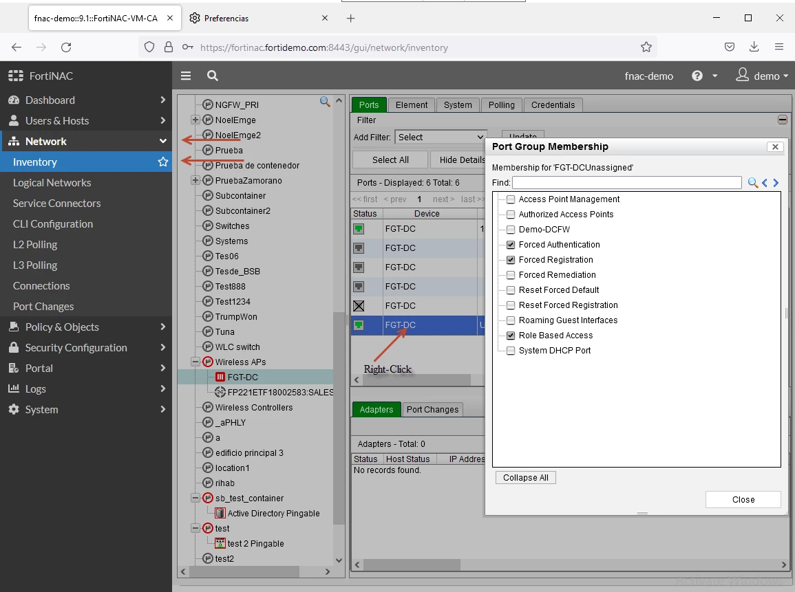Check the Access Point Management checkbox
Image resolution: width=795 pixels, height=592 pixels.
pos(511,199)
